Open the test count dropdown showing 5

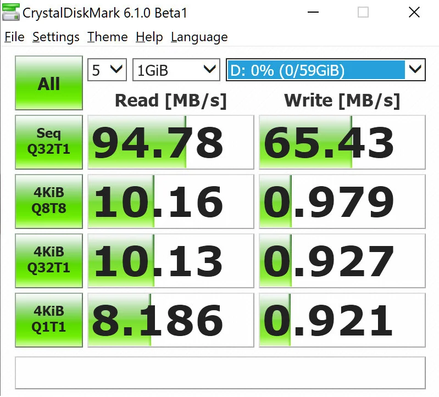[x=107, y=70]
